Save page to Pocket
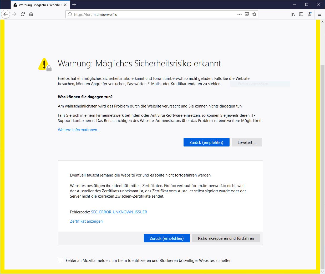 [247, 14]
